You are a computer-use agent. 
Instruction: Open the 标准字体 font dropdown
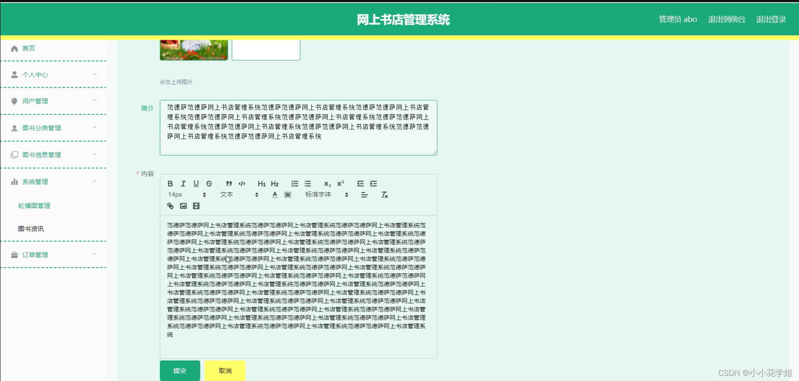pos(327,195)
